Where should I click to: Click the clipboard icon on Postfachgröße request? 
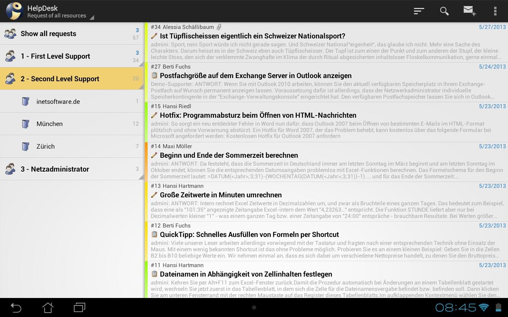click(x=154, y=75)
